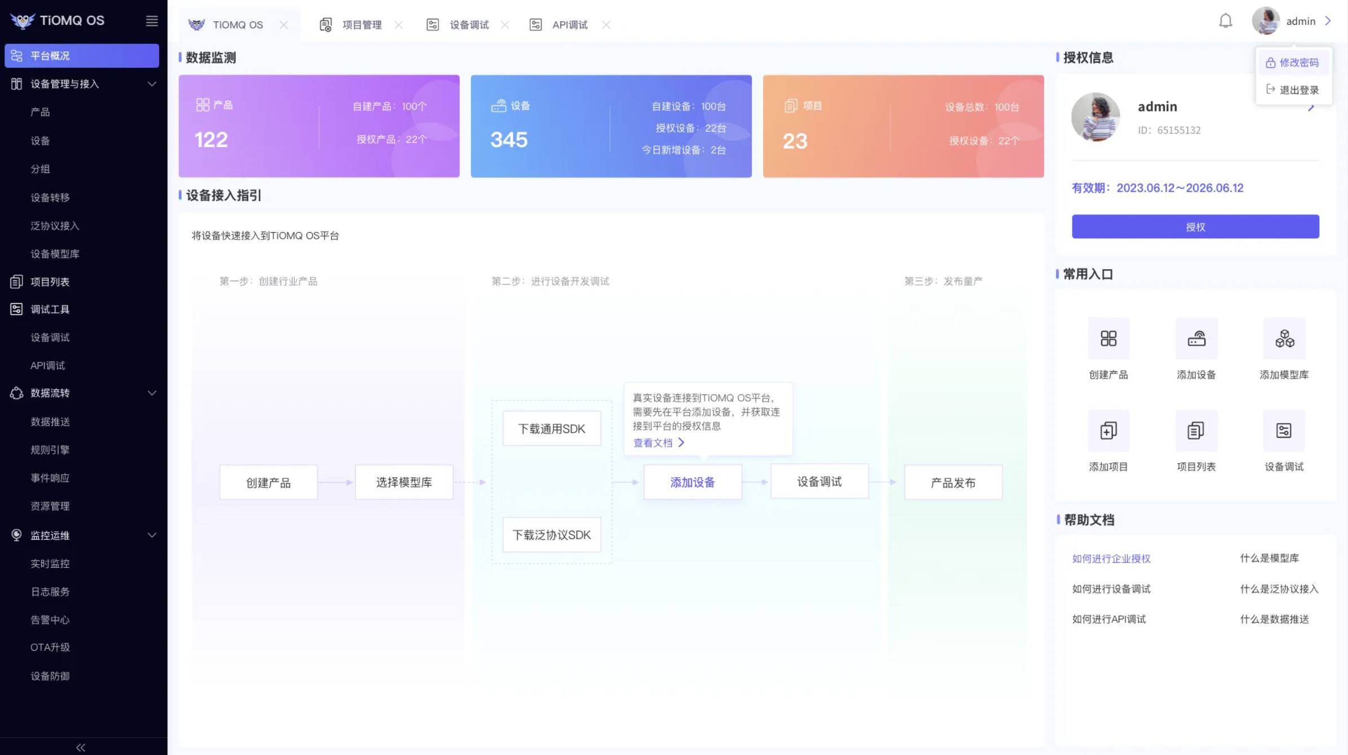The width and height of the screenshot is (1348, 755).
Task: Open help doc 如何进行企业授权
Action: pos(1111,558)
